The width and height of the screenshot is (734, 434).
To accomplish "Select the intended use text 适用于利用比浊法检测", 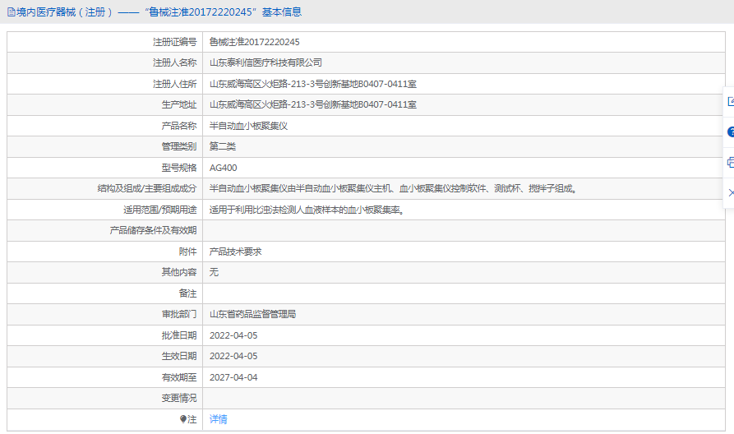I will [307, 210].
